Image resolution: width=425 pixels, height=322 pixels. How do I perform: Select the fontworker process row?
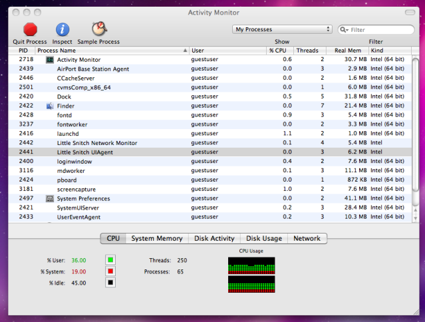210,124
